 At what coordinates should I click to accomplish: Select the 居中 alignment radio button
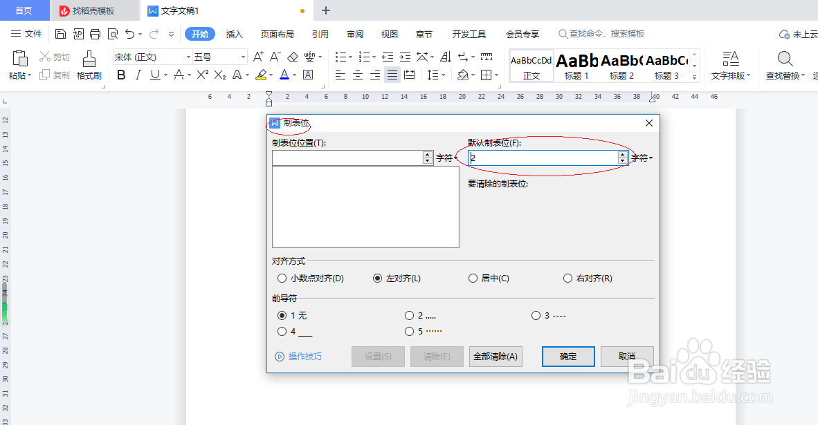click(473, 278)
